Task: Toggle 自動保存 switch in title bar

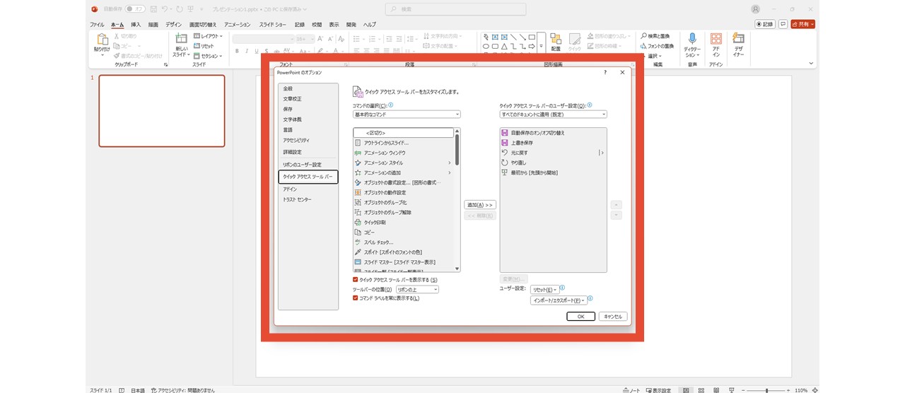Action: [135, 9]
